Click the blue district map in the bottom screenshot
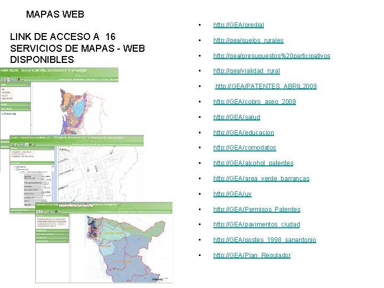Screen dimensions: 384x288 126,249
